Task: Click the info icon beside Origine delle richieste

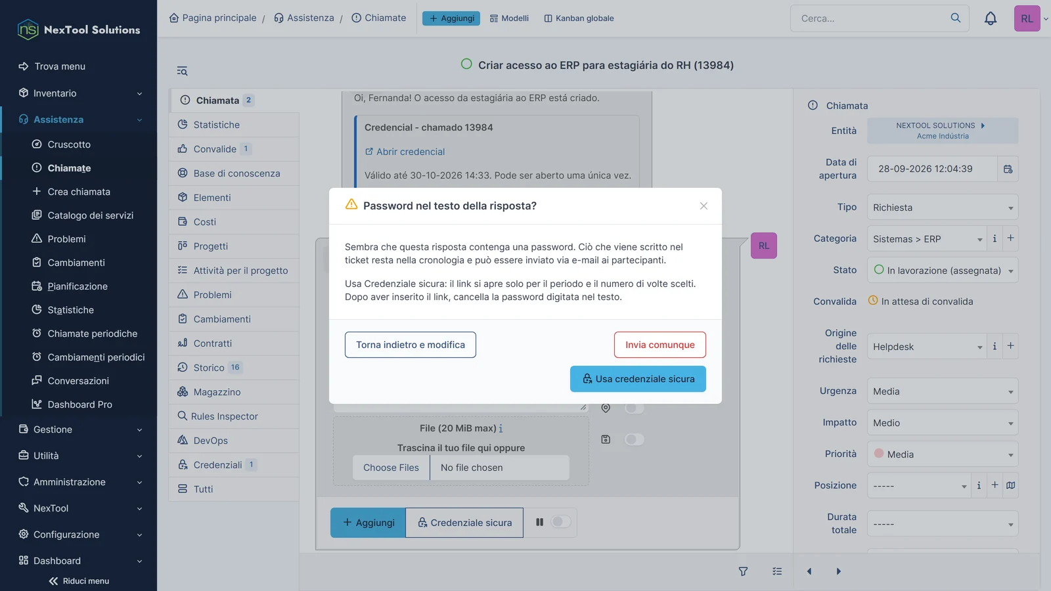Action: 995,346
